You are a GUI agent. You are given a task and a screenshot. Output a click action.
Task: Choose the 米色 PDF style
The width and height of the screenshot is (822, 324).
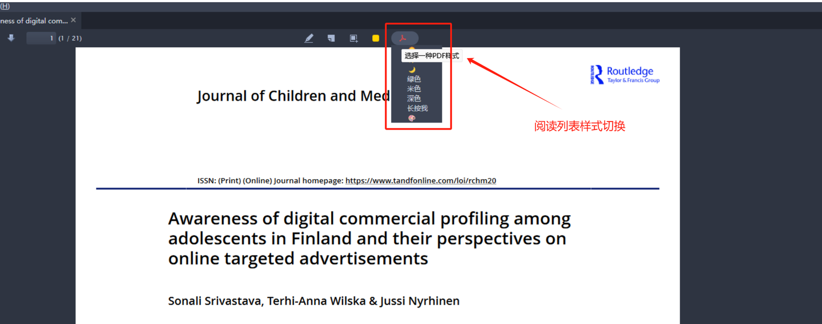(x=414, y=89)
